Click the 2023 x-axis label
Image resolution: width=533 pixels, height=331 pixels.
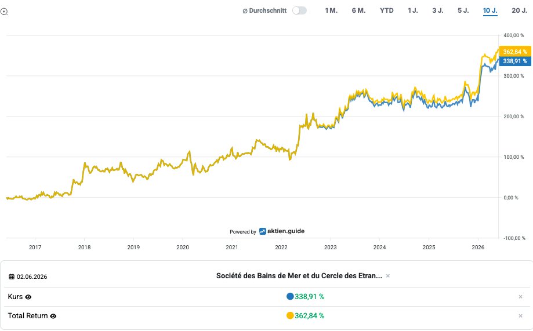click(330, 248)
